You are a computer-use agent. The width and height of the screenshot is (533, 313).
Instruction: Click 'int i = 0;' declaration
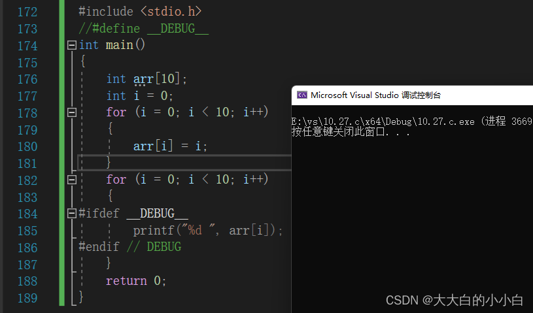[x=140, y=96]
